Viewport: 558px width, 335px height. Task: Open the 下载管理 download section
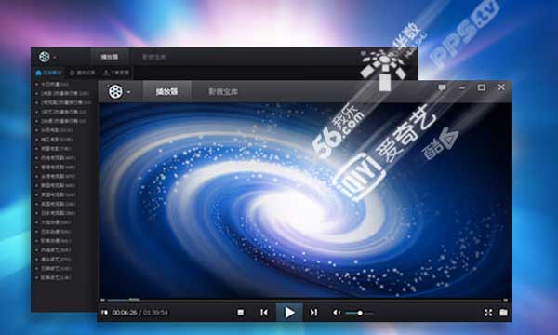[116, 73]
